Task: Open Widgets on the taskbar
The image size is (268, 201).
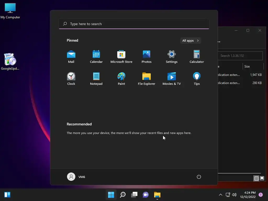Action: pyautogui.click(x=7, y=195)
